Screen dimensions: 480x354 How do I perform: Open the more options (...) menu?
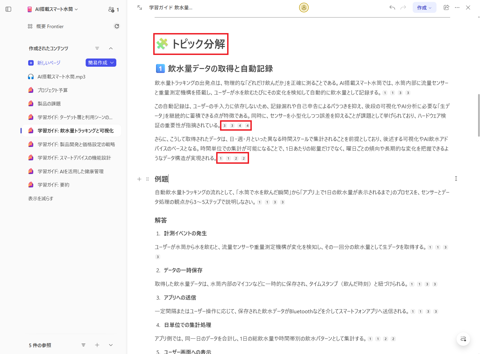pos(457,7)
